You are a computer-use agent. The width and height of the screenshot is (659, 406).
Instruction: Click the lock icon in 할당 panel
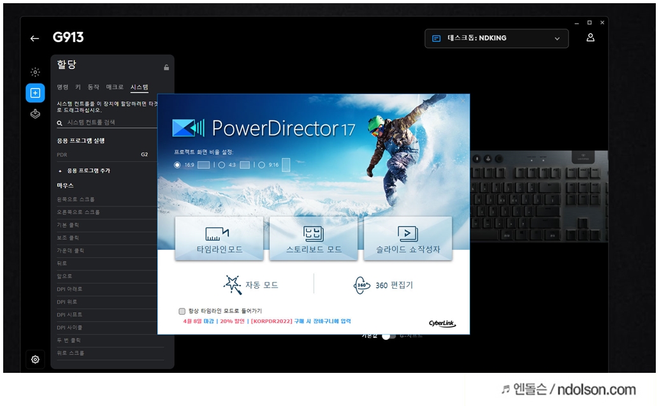tap(166, 68)
